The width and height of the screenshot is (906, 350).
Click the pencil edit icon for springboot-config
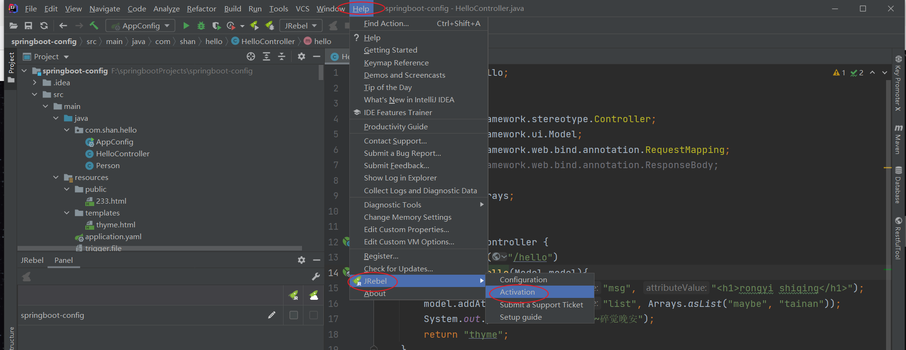point(272,315)
